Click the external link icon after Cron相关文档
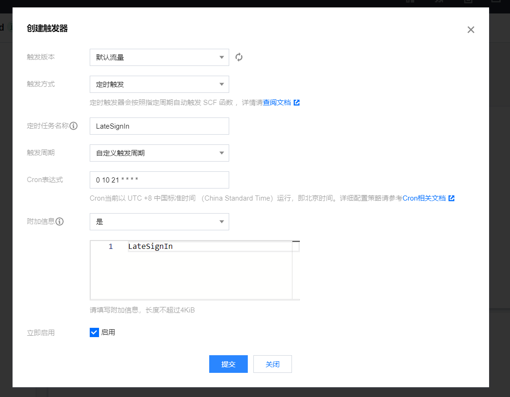This screenshot has height=397, width=510. pyautogui.click(x=451, y=198)
